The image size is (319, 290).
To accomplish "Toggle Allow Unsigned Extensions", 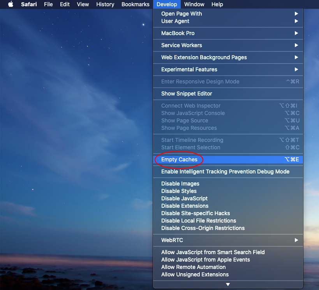I will coord(228,274).
